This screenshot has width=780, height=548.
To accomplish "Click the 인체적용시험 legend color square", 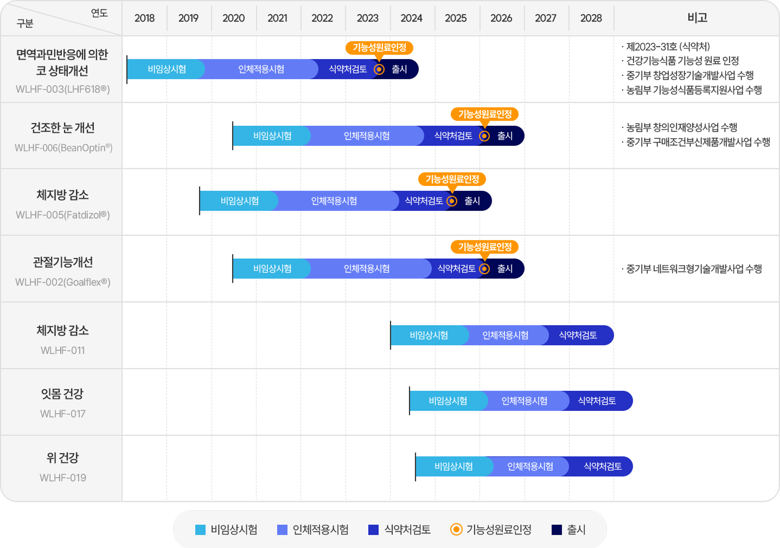I will tap(282, 530).
